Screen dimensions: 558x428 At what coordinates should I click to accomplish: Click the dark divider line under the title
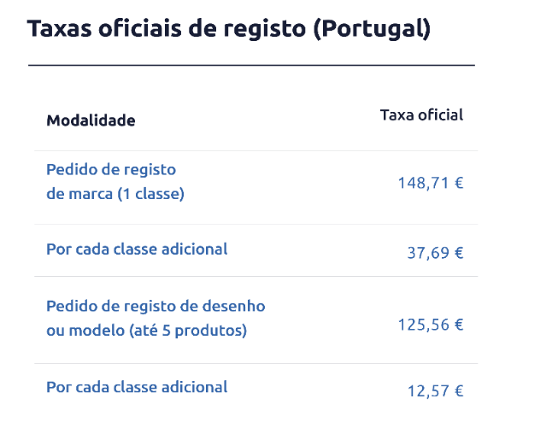251,65
